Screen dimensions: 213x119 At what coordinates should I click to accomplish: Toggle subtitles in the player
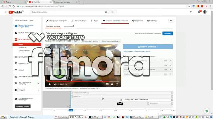coord(107,84)
